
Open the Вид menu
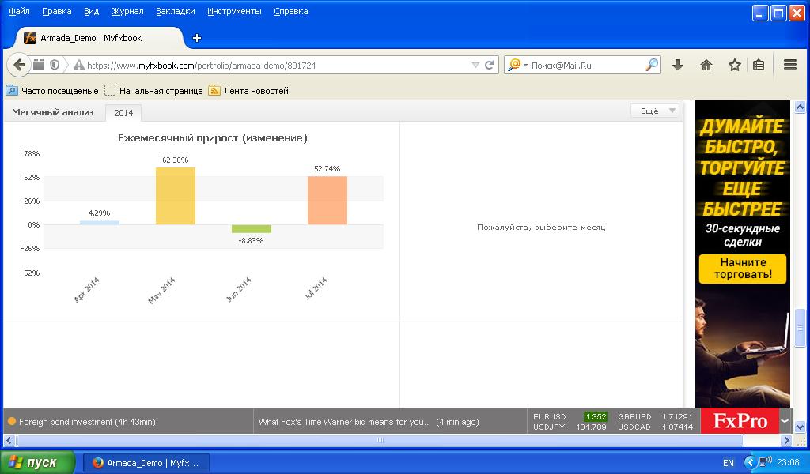92,11
